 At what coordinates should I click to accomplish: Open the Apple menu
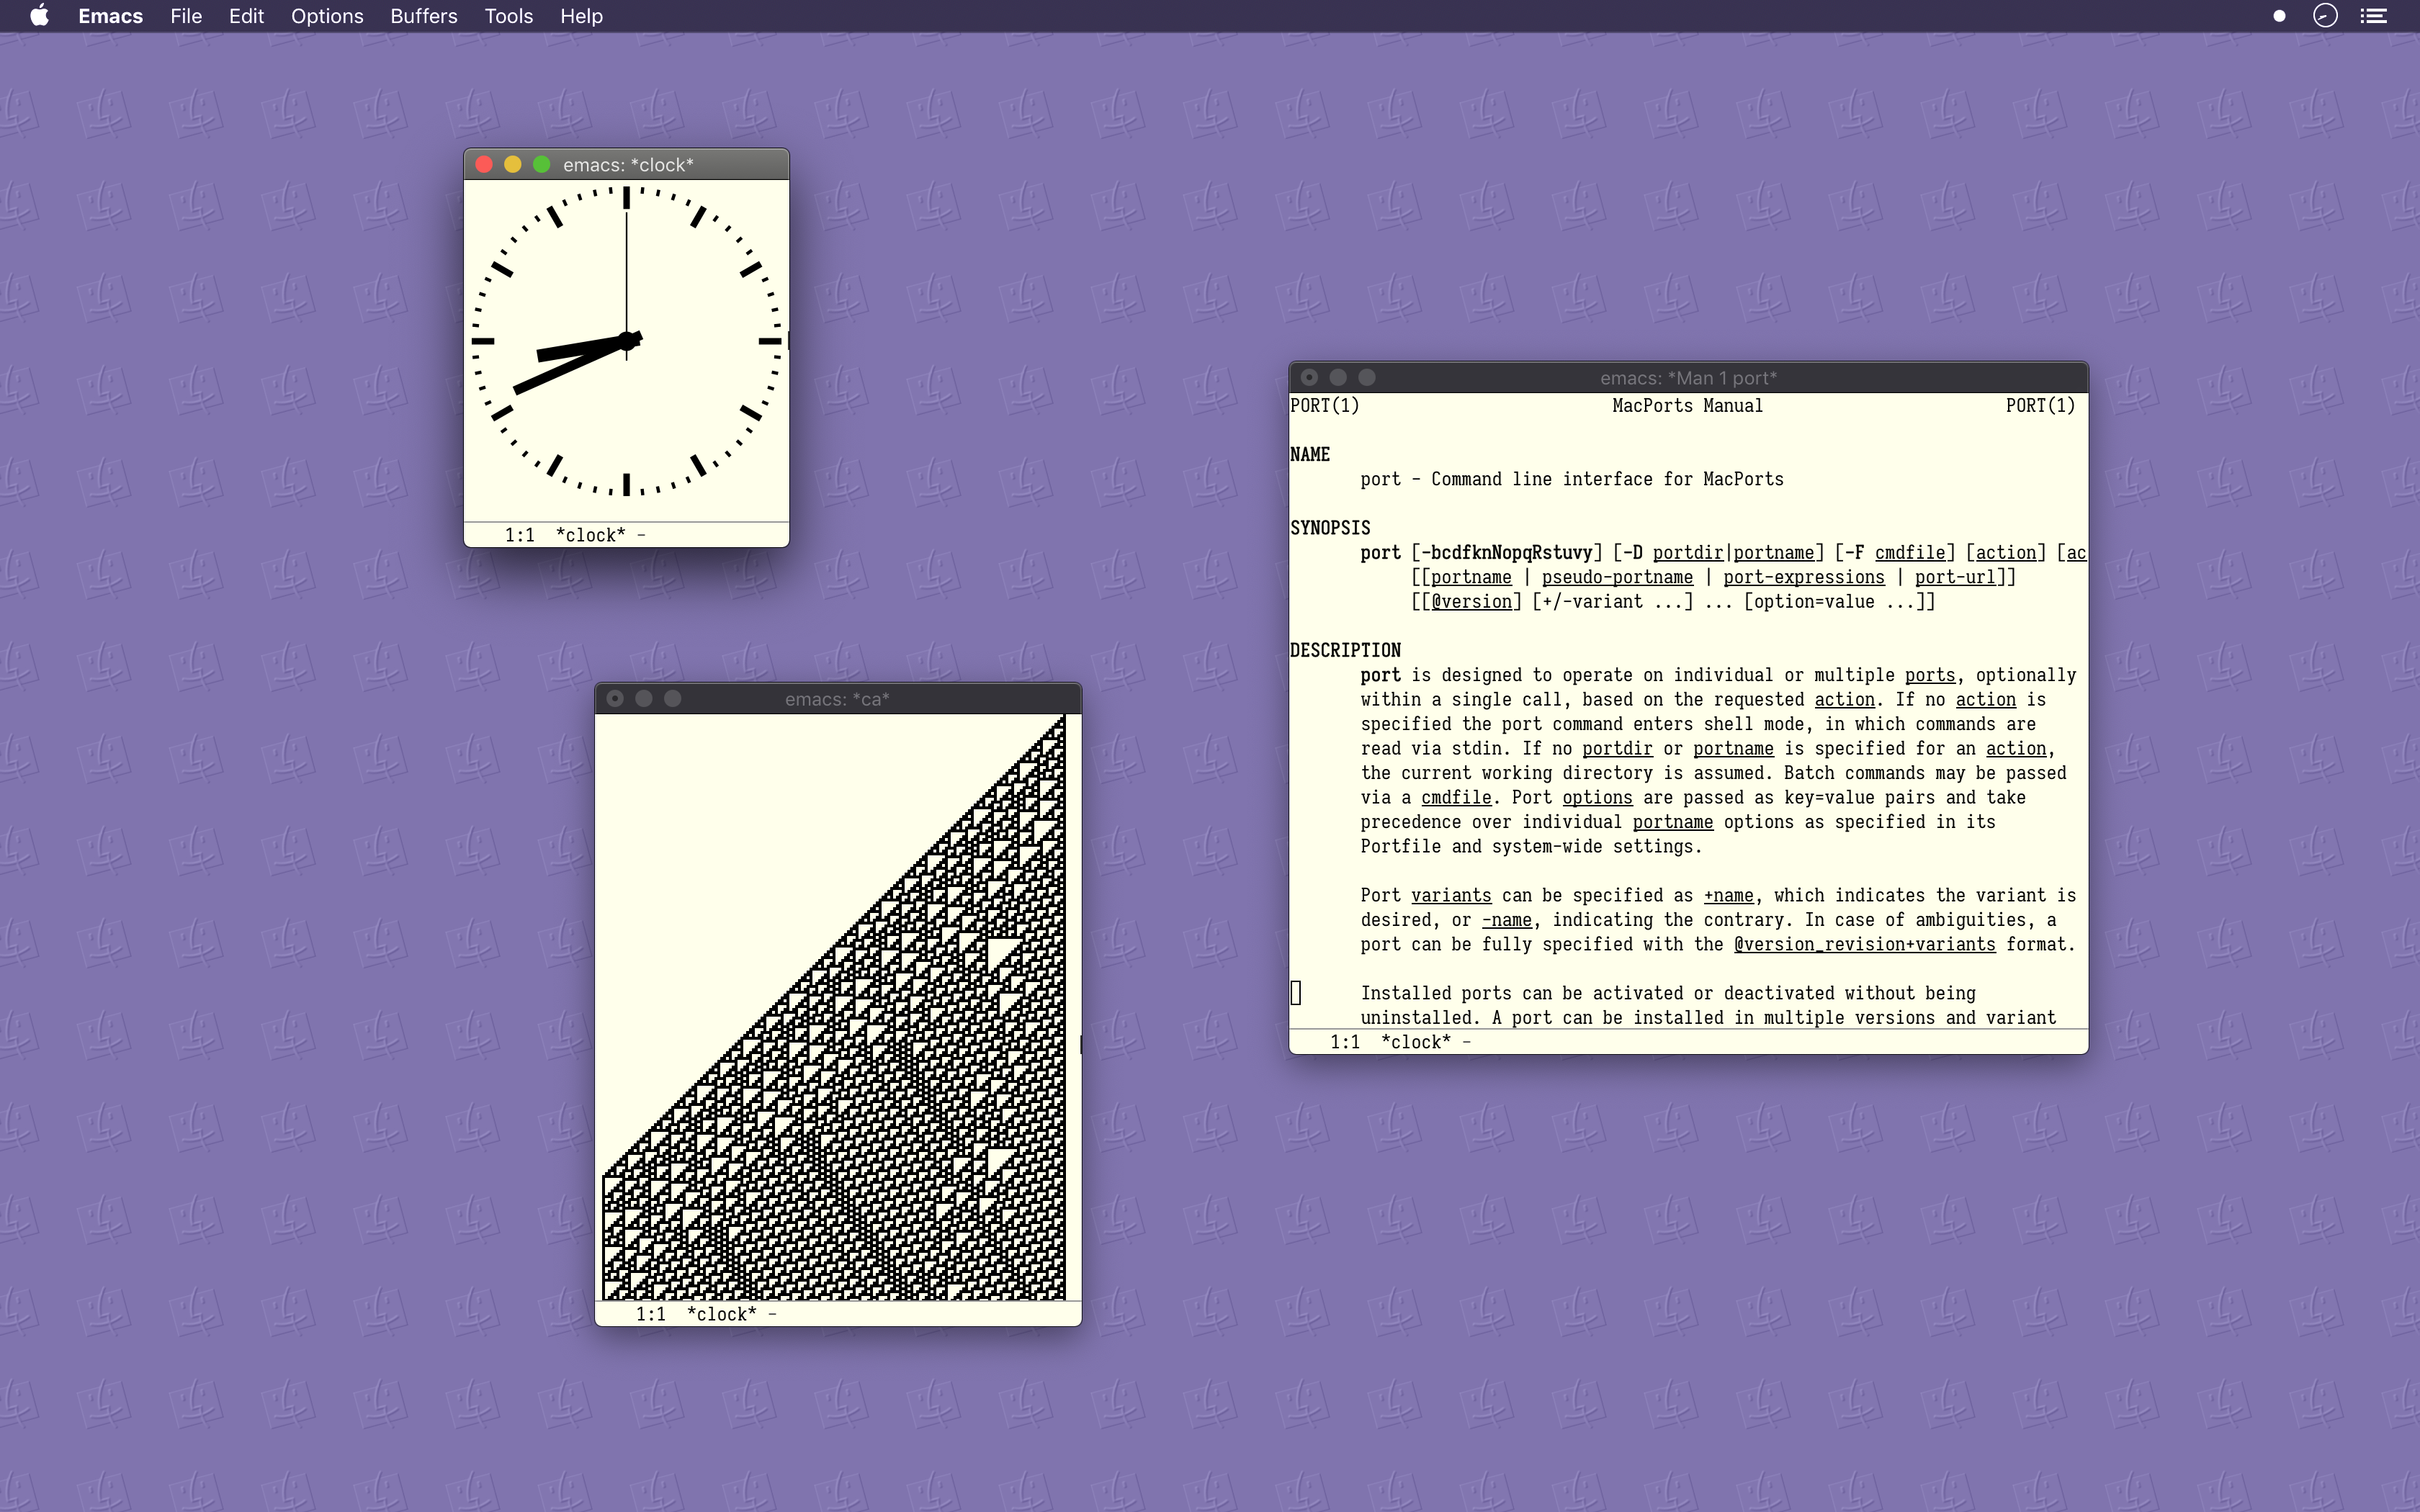click(39, 16)
